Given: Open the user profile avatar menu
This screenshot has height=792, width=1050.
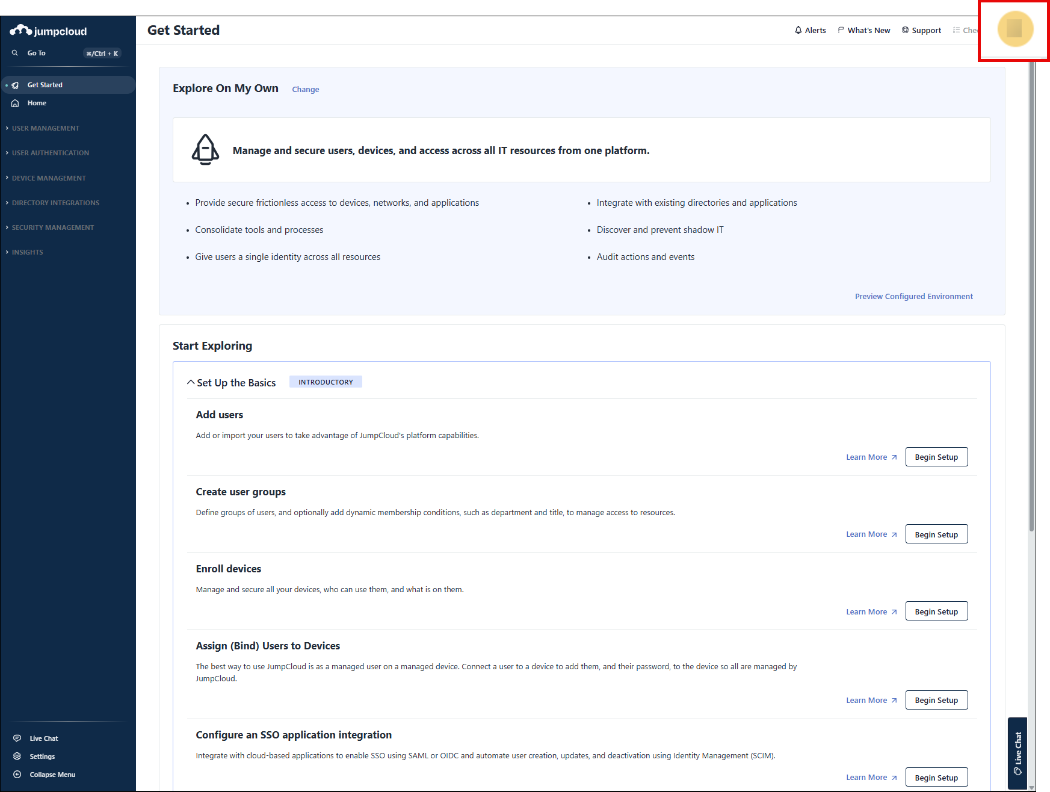Looking at the screenshot, I should click(x=1014, y=29).
